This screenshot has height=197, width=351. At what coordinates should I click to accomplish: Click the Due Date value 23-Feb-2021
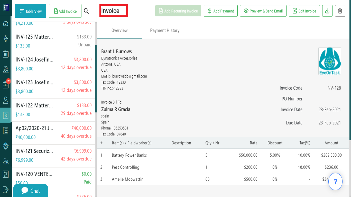330,123
